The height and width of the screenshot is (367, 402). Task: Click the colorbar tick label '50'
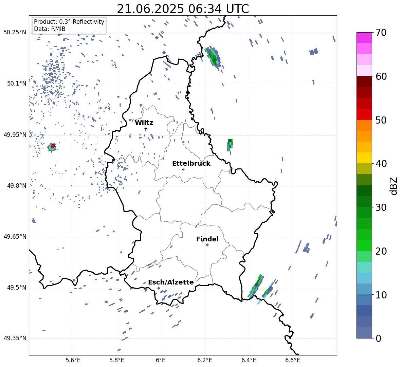[x=381, y=120]
